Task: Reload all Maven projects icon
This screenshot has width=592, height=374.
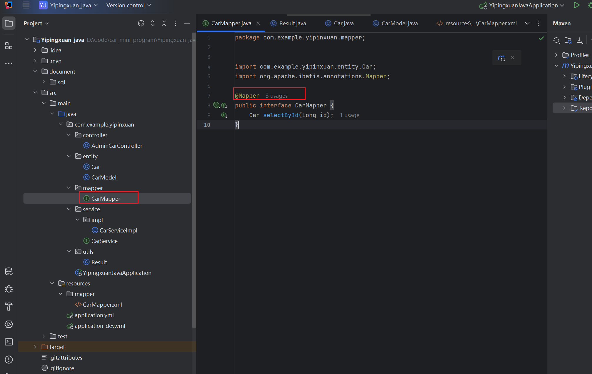Action: 556,40
